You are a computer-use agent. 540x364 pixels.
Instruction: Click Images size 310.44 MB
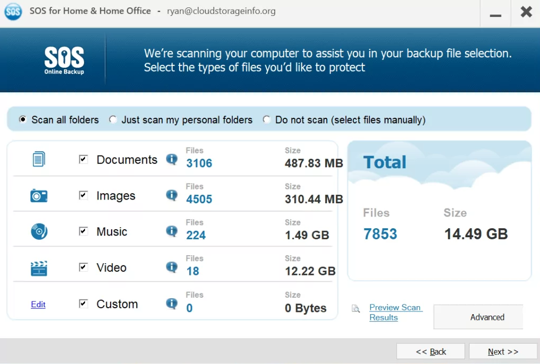tap(314, 199)
